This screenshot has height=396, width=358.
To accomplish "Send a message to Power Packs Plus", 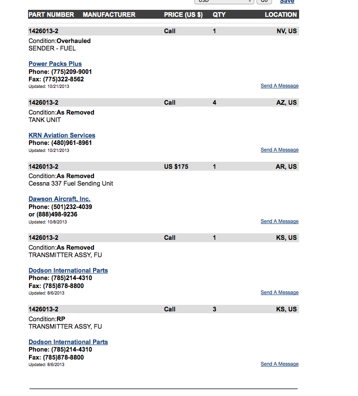I will point(279,86).
